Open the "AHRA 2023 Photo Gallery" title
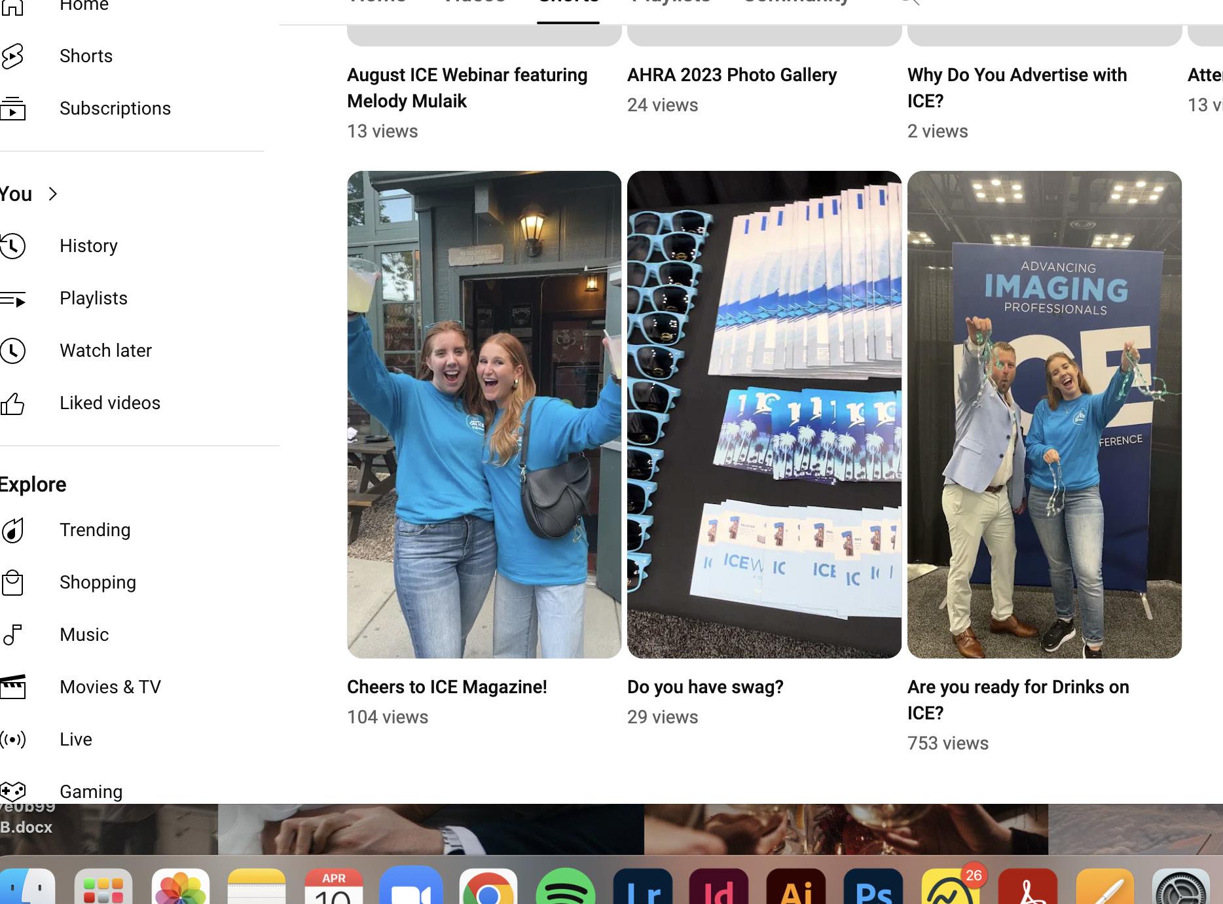 point(732,75)
